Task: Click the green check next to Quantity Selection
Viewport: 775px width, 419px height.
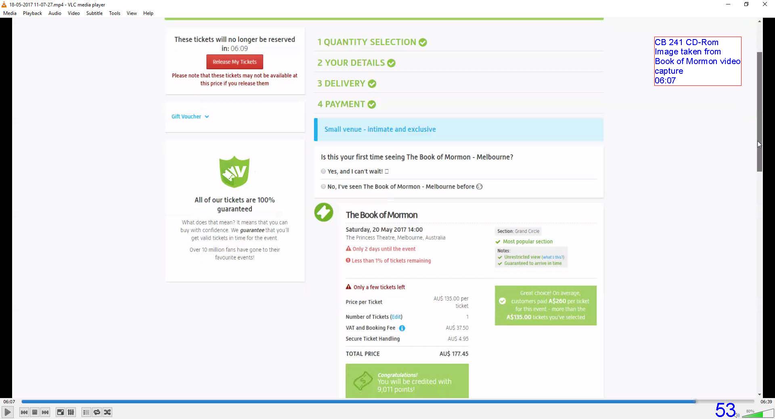Action: pyautogui.click(x=423, y=42)
